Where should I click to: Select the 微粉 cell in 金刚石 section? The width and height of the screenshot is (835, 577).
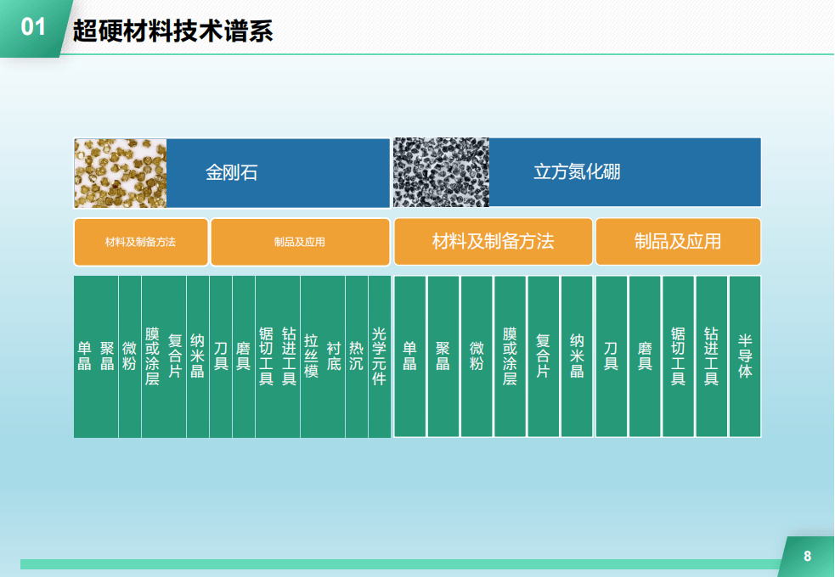click(x=129, y=356)
